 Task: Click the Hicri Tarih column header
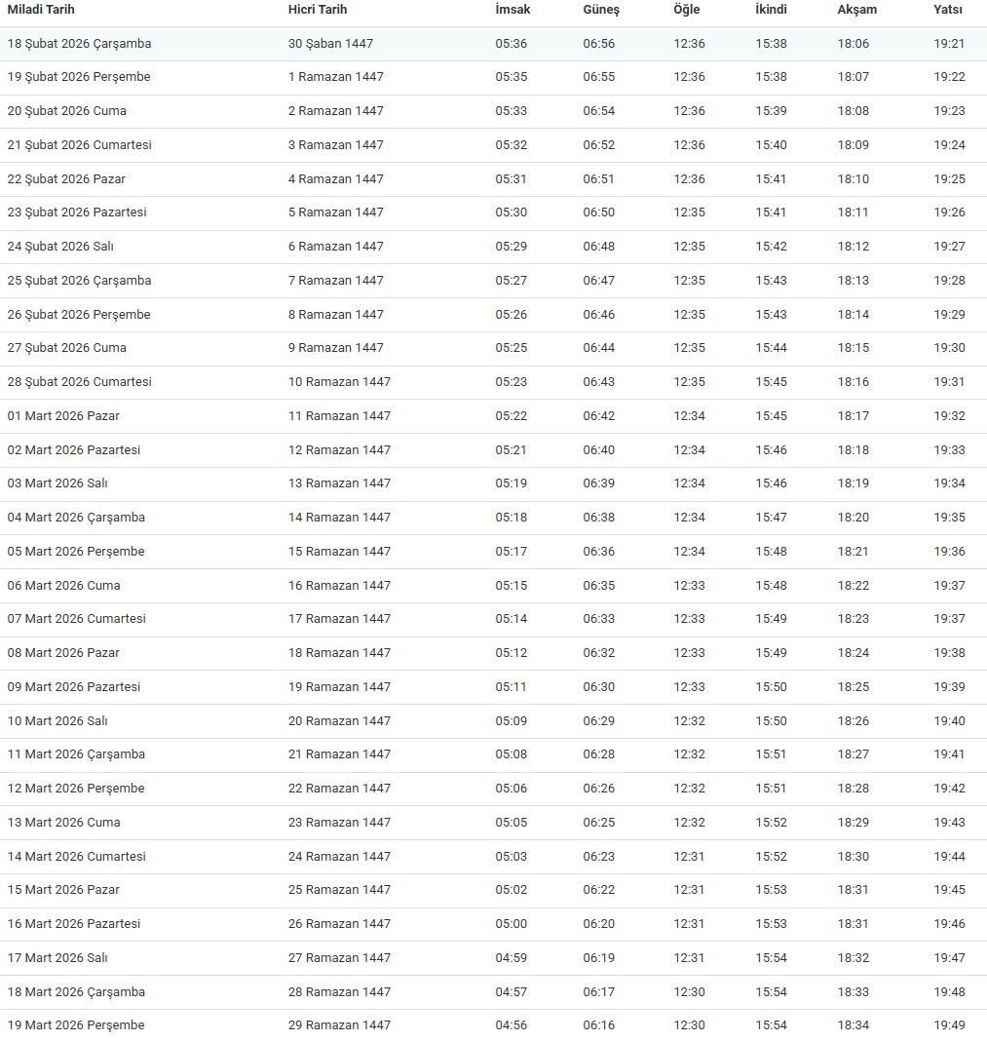[318, 10]
